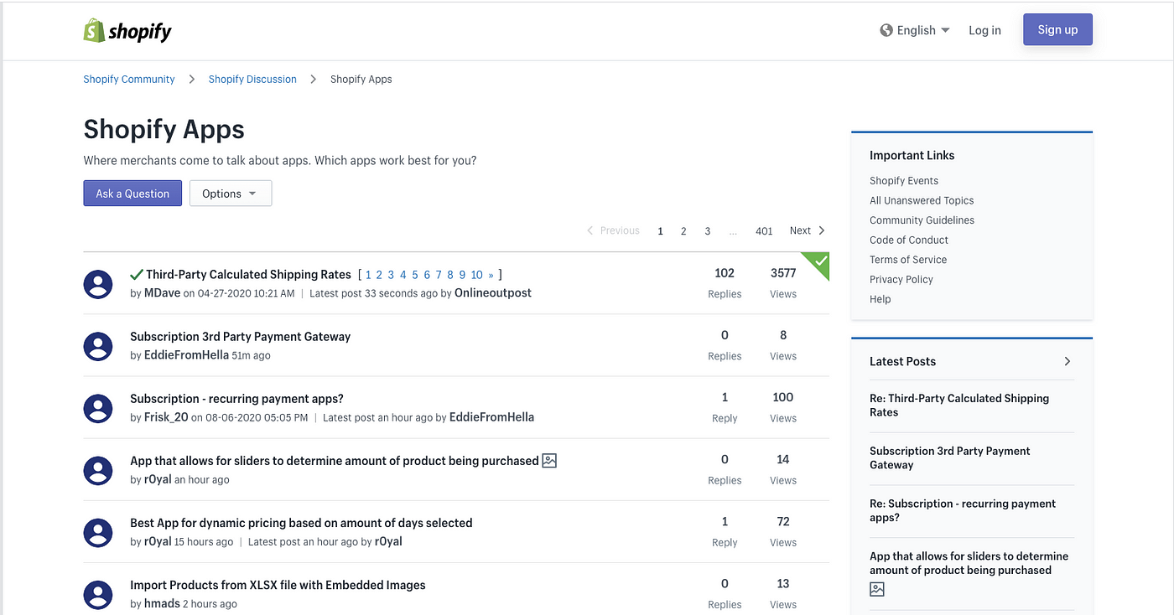Open Shopify Community breadcrumb
This screenshot has height=615, width=1174.
129,79
